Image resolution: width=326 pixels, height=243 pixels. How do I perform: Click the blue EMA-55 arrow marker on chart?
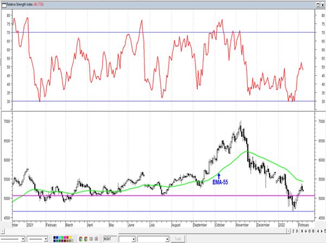click(218, 175)
